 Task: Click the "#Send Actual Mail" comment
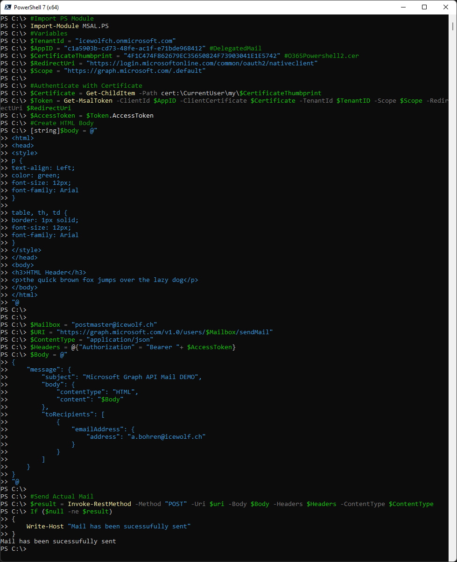coord(62,497)
